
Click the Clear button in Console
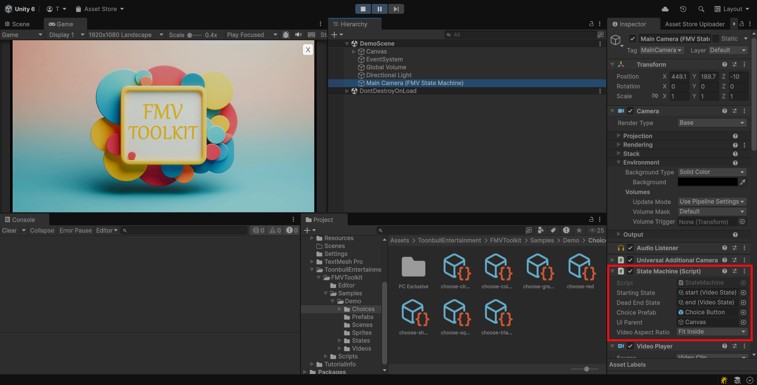point(9,230)
